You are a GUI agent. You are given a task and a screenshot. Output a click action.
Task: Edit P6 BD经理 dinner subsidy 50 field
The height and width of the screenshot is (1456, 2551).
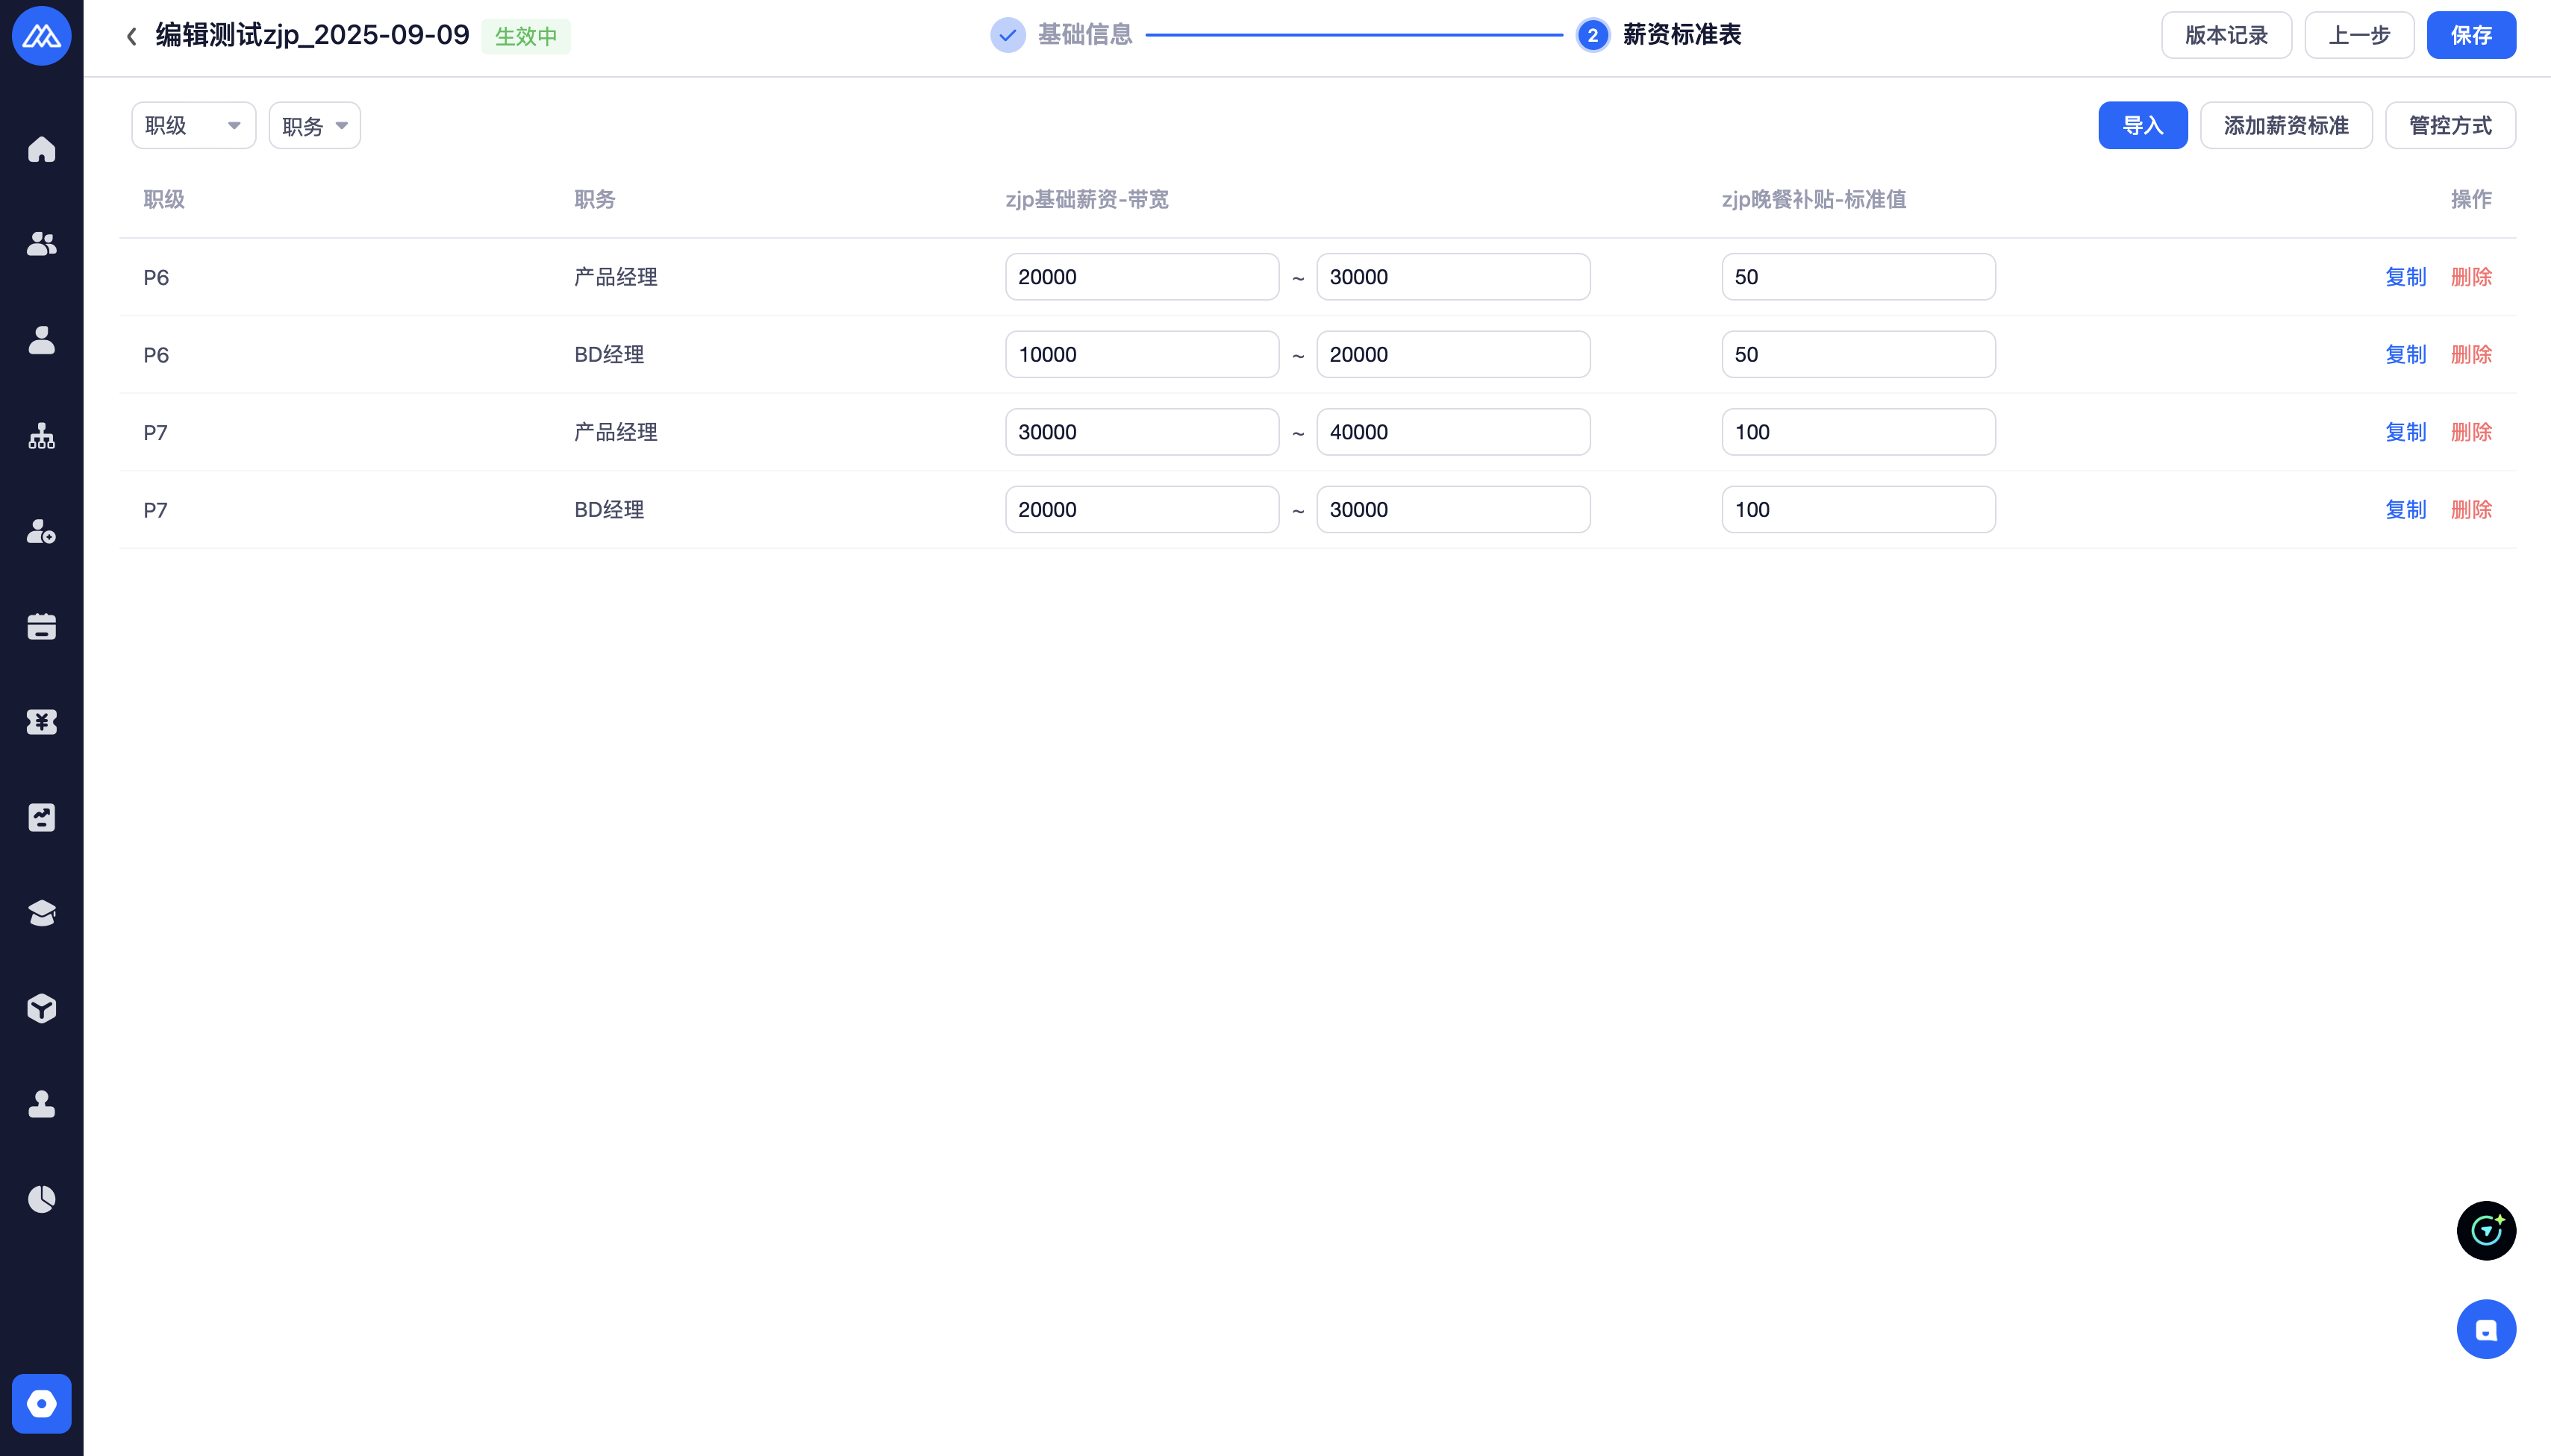1858,355
